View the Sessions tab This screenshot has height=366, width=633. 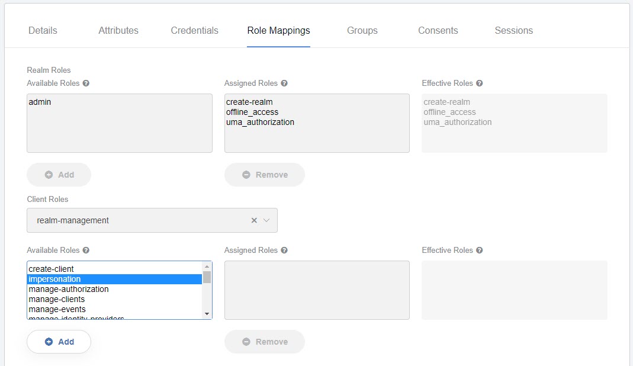coord(514,30)
